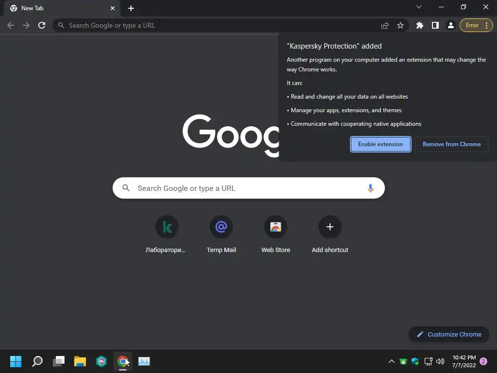Click "Manage your apps, extensions, and themes" line

click(x=346, y=110)
